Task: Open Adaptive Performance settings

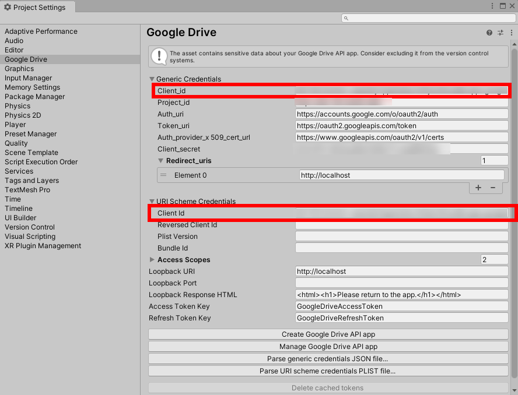Action: click(x=41, y=31)
